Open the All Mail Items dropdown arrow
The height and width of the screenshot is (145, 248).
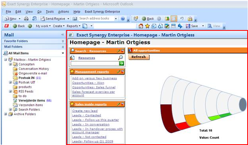[x=63, y=53]
